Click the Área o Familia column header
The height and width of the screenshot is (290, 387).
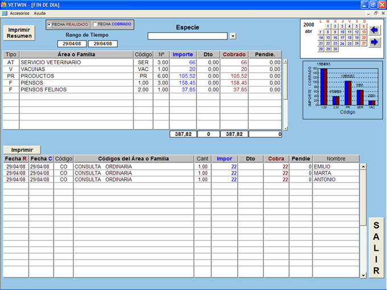(x=76, y=55)
